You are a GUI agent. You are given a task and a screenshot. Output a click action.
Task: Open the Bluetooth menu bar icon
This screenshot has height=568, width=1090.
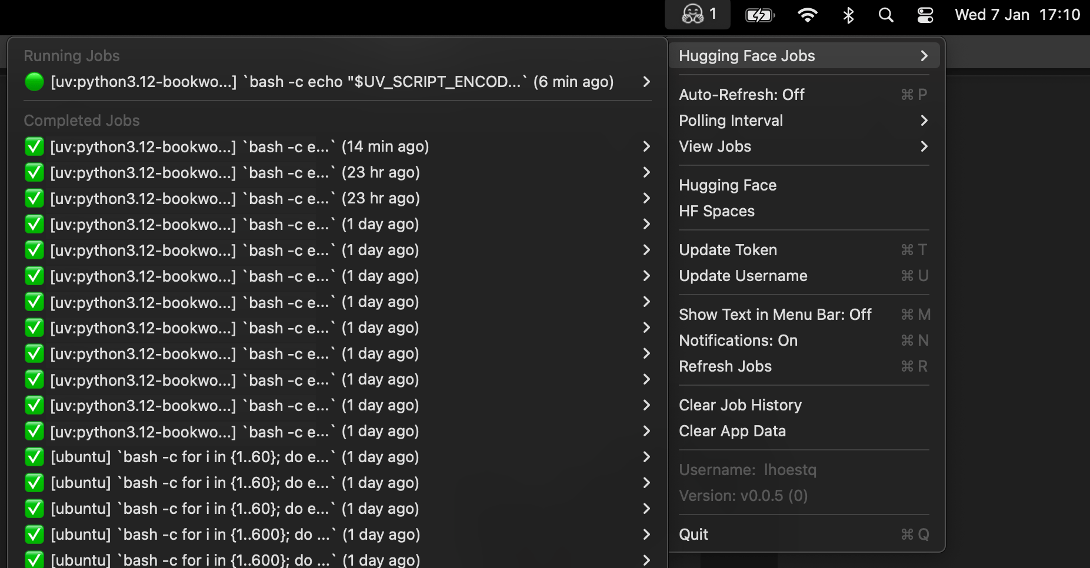(x=848, y=15)
